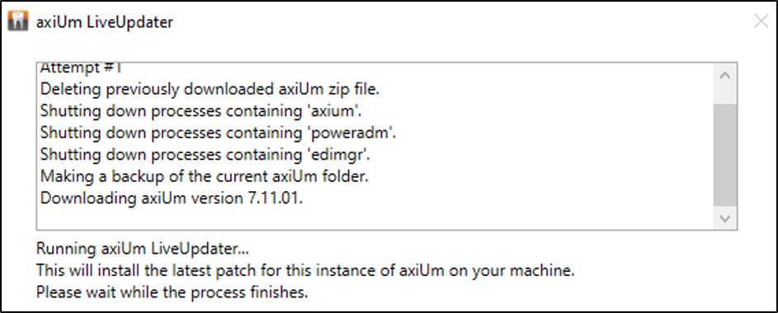Click 'Please wait while the process finishes' text
Viewport: 778px width, 313px height.
pyautogui.click(x=172, y=292)
